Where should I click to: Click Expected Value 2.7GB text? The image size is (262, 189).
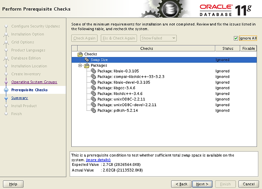click(106, 165)
